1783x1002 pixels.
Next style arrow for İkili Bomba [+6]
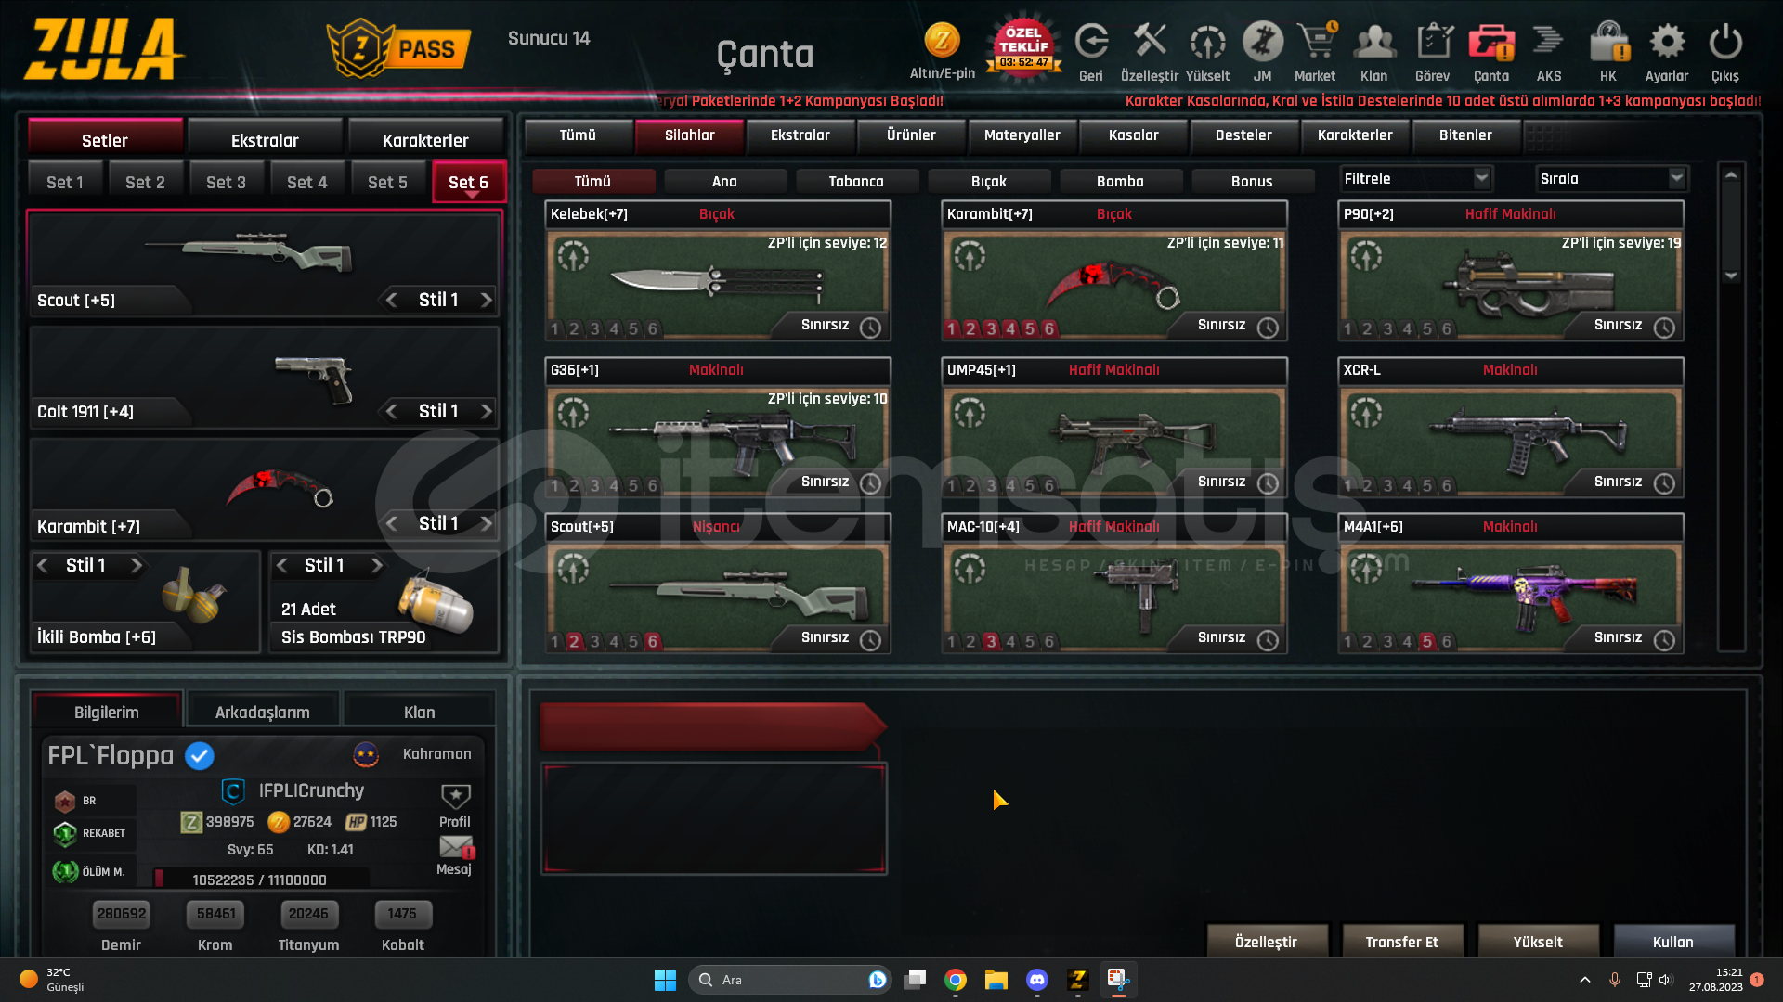click(136, 565)
